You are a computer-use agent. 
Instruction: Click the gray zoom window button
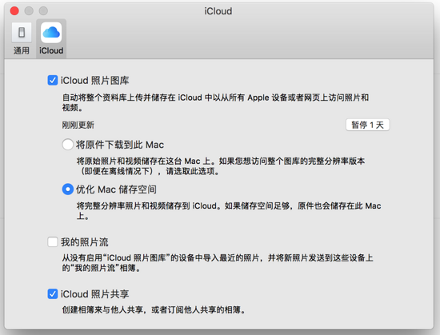click(x=43, y=11)
